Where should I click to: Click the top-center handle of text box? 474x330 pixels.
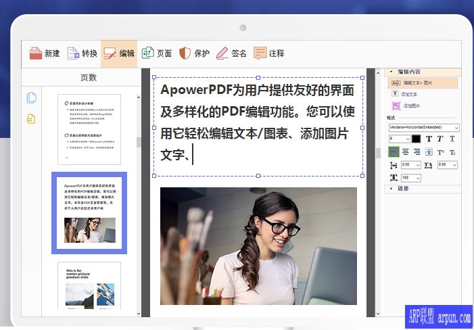point(258,78)
